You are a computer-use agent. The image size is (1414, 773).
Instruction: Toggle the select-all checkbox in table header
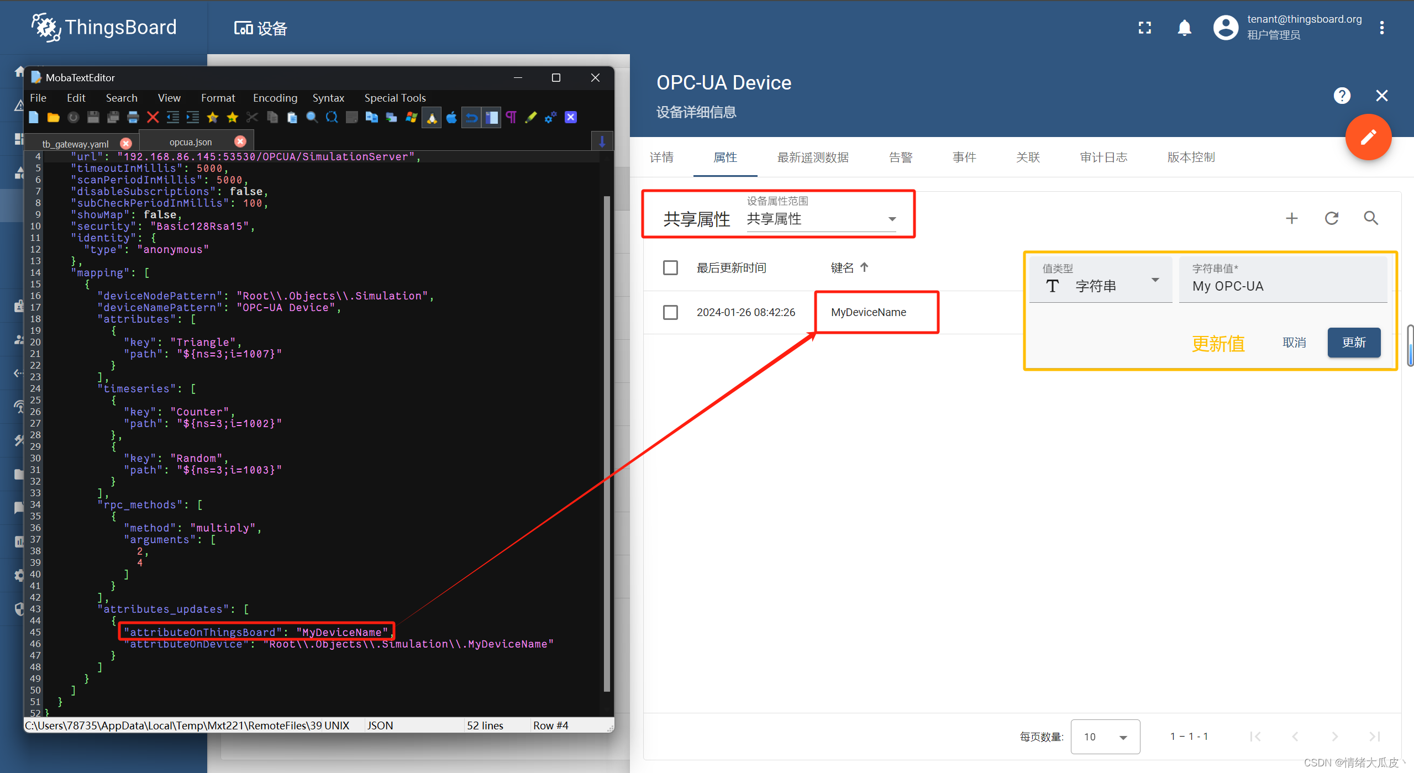pos(670,268)
